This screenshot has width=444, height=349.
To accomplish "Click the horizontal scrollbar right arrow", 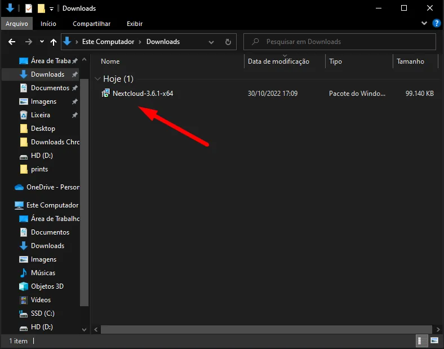I will [438, 329].
